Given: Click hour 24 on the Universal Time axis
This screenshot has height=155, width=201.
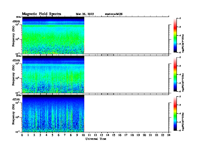Looking at the screenshot, I should click(x=169, y=135).
